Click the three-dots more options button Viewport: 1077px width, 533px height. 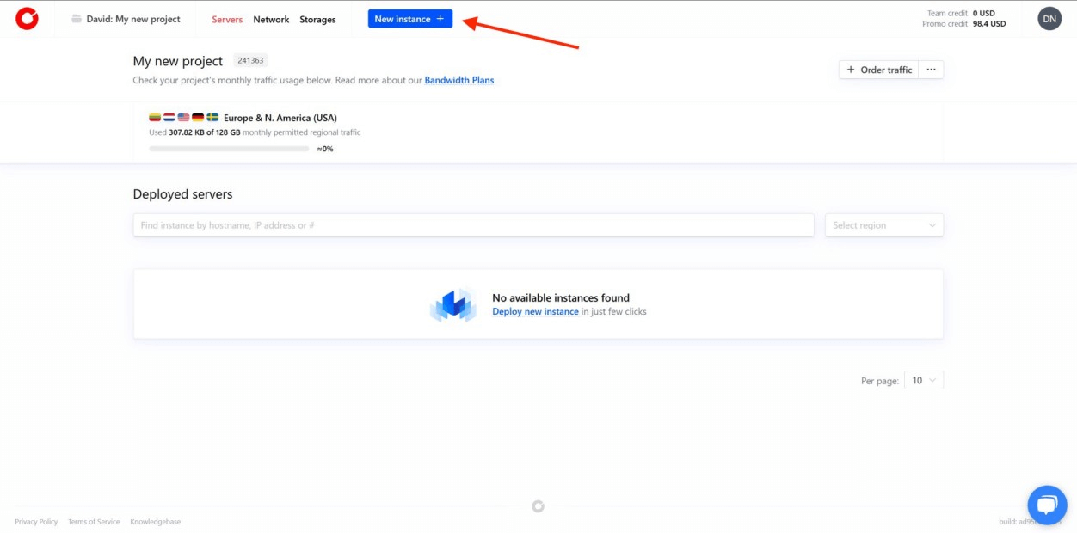coord(931,70)
